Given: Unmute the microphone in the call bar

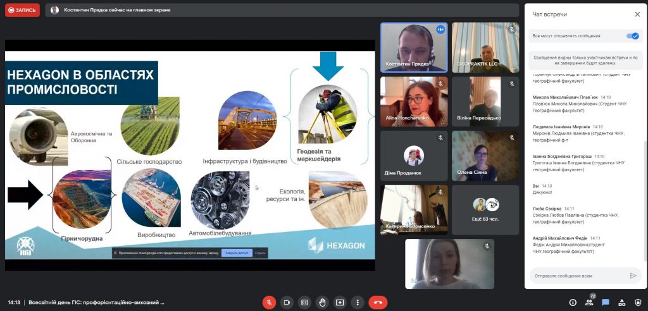Looking at the screenshot, I should [x=269, y=302].
